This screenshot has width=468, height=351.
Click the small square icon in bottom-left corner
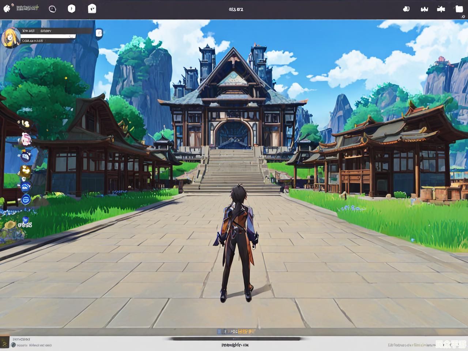tap(4, 343)
